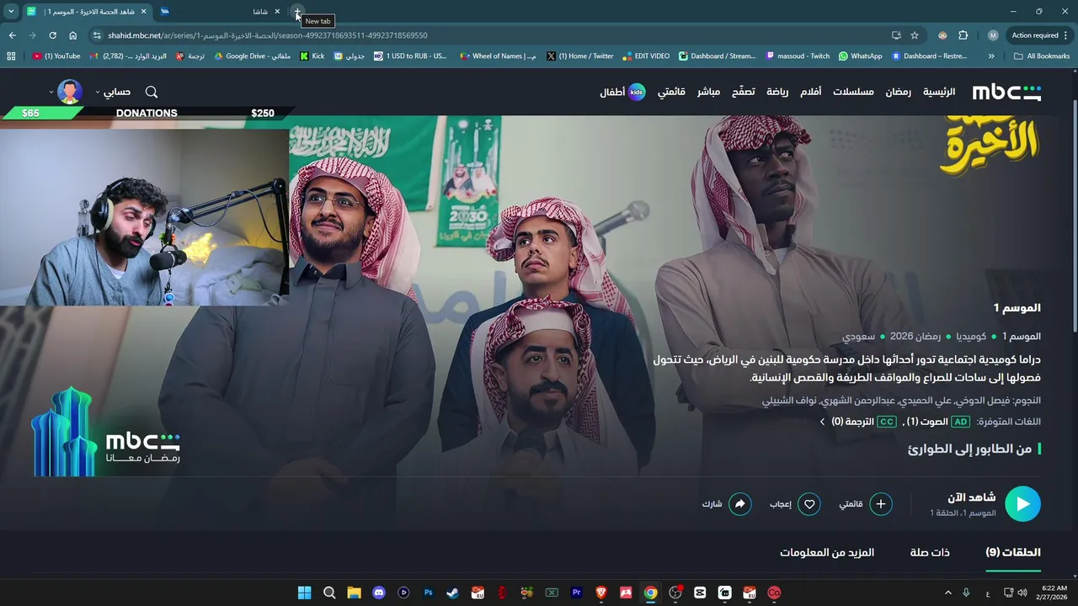This screenshot has height=606, width=1078.
Task: Open Brave browser from the taskbar
Action: tap(600, 593)
